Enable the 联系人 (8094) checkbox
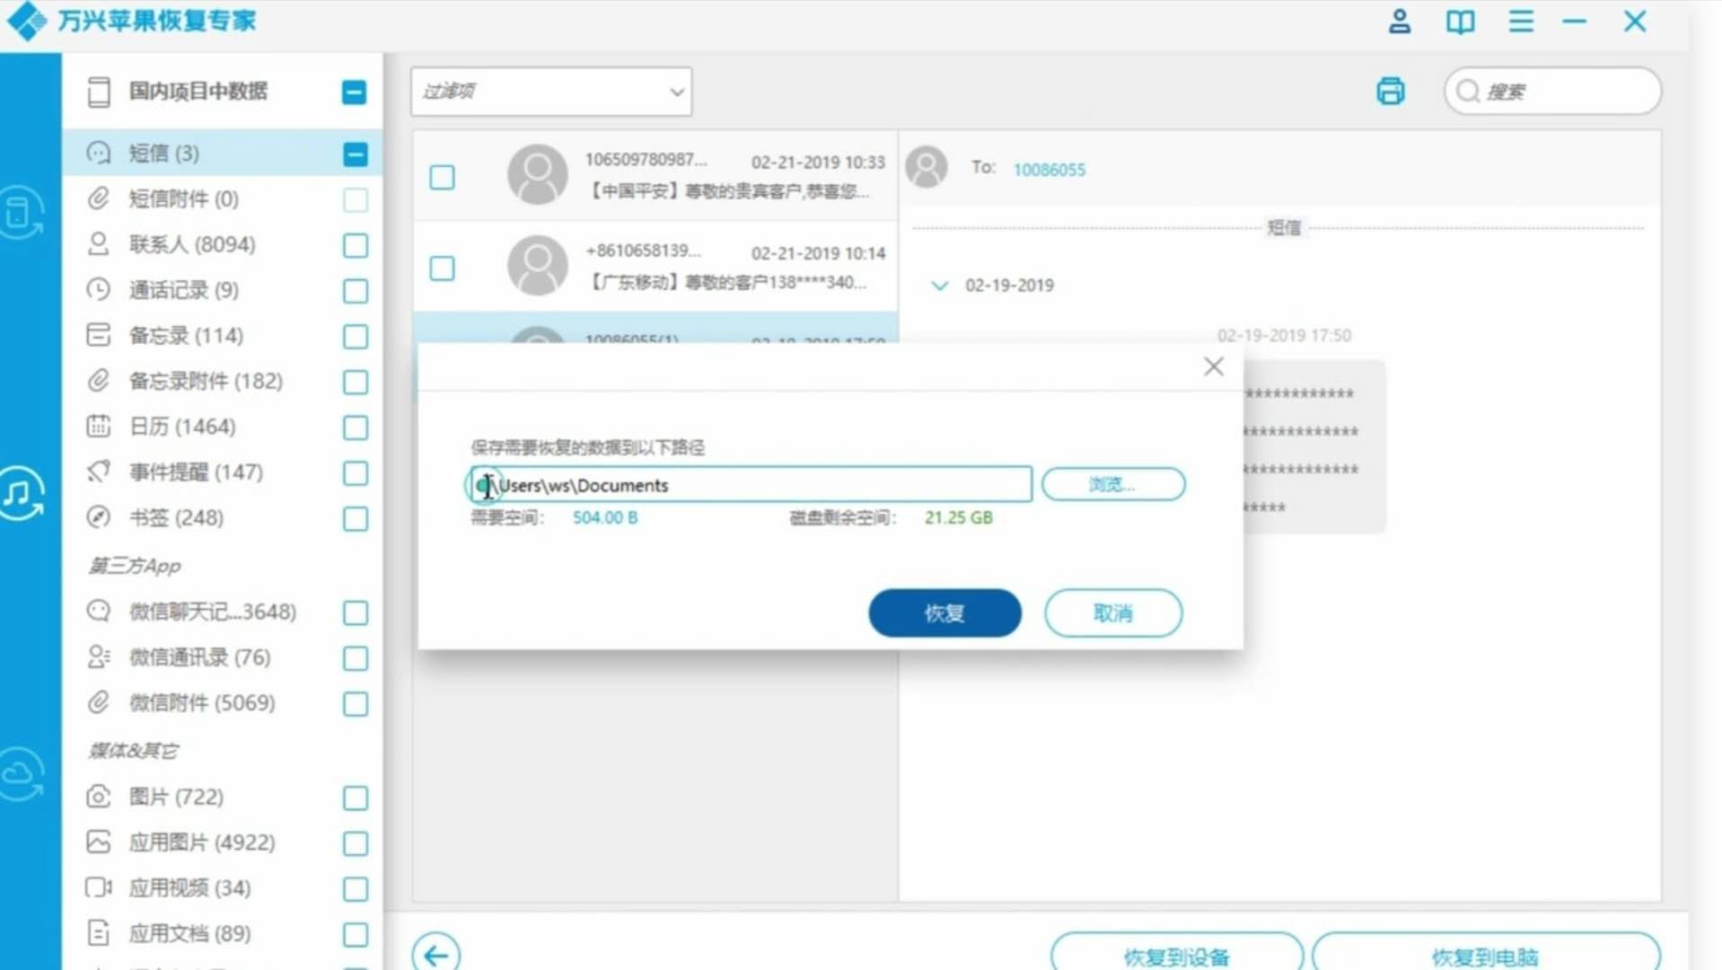The height and width of the screenshot is (970, 1722). click(x=355, y=245)
